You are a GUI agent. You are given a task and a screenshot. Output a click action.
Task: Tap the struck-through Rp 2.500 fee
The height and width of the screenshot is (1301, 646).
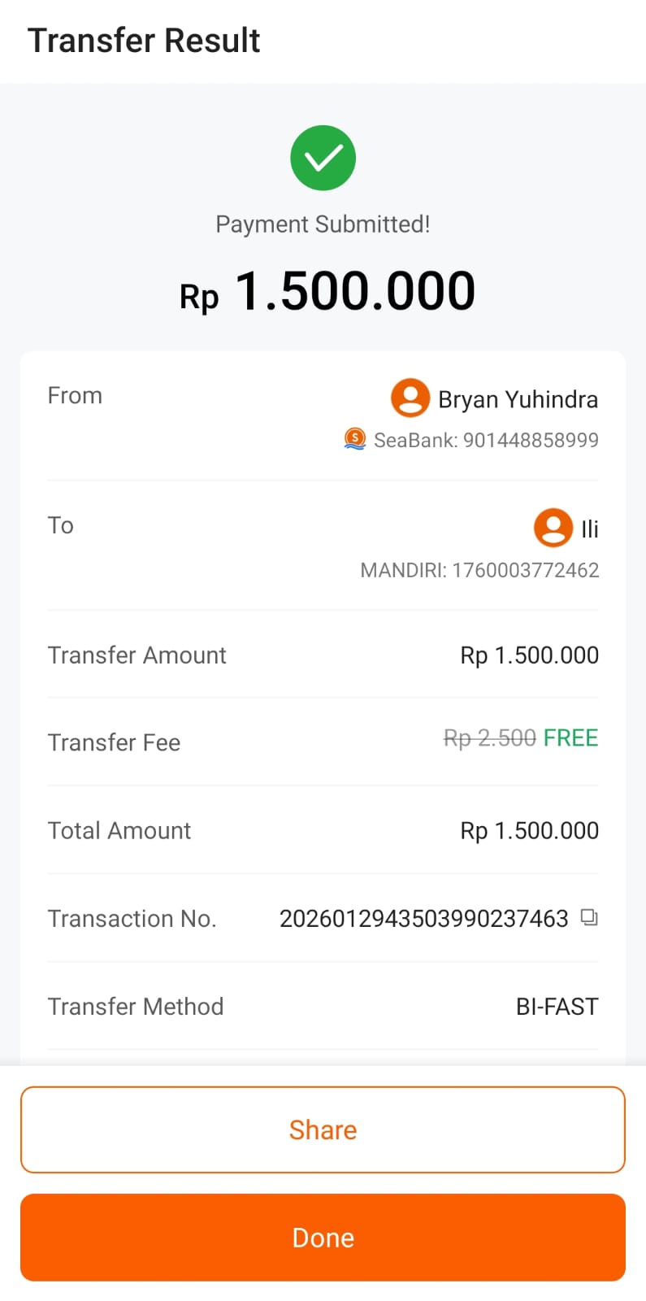click(489, 738)
